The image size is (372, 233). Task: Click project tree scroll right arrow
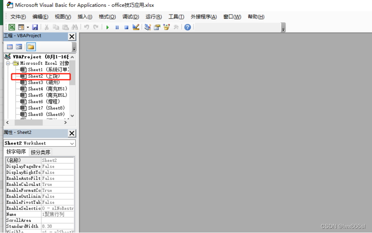65,122
